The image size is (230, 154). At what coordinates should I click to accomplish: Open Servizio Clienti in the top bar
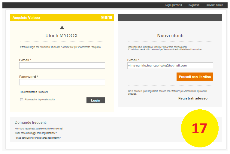tap(215, 5)
